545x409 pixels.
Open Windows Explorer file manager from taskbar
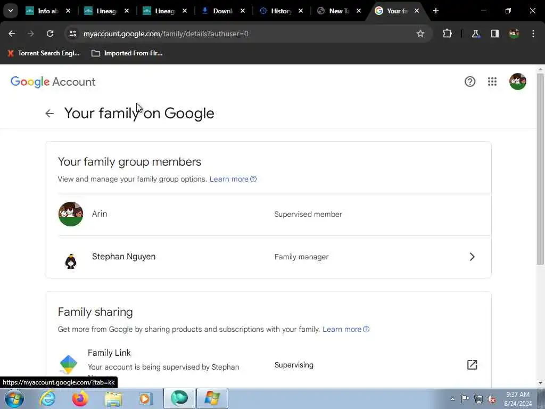point(113,398)
